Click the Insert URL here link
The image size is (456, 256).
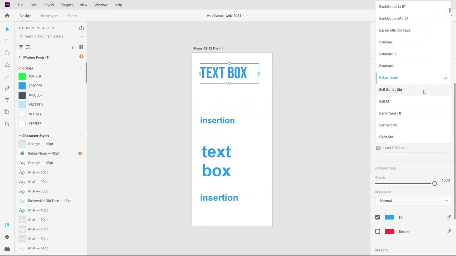point(394,148)
